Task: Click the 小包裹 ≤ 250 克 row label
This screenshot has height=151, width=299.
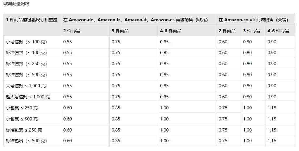Action: coord(22,108)
